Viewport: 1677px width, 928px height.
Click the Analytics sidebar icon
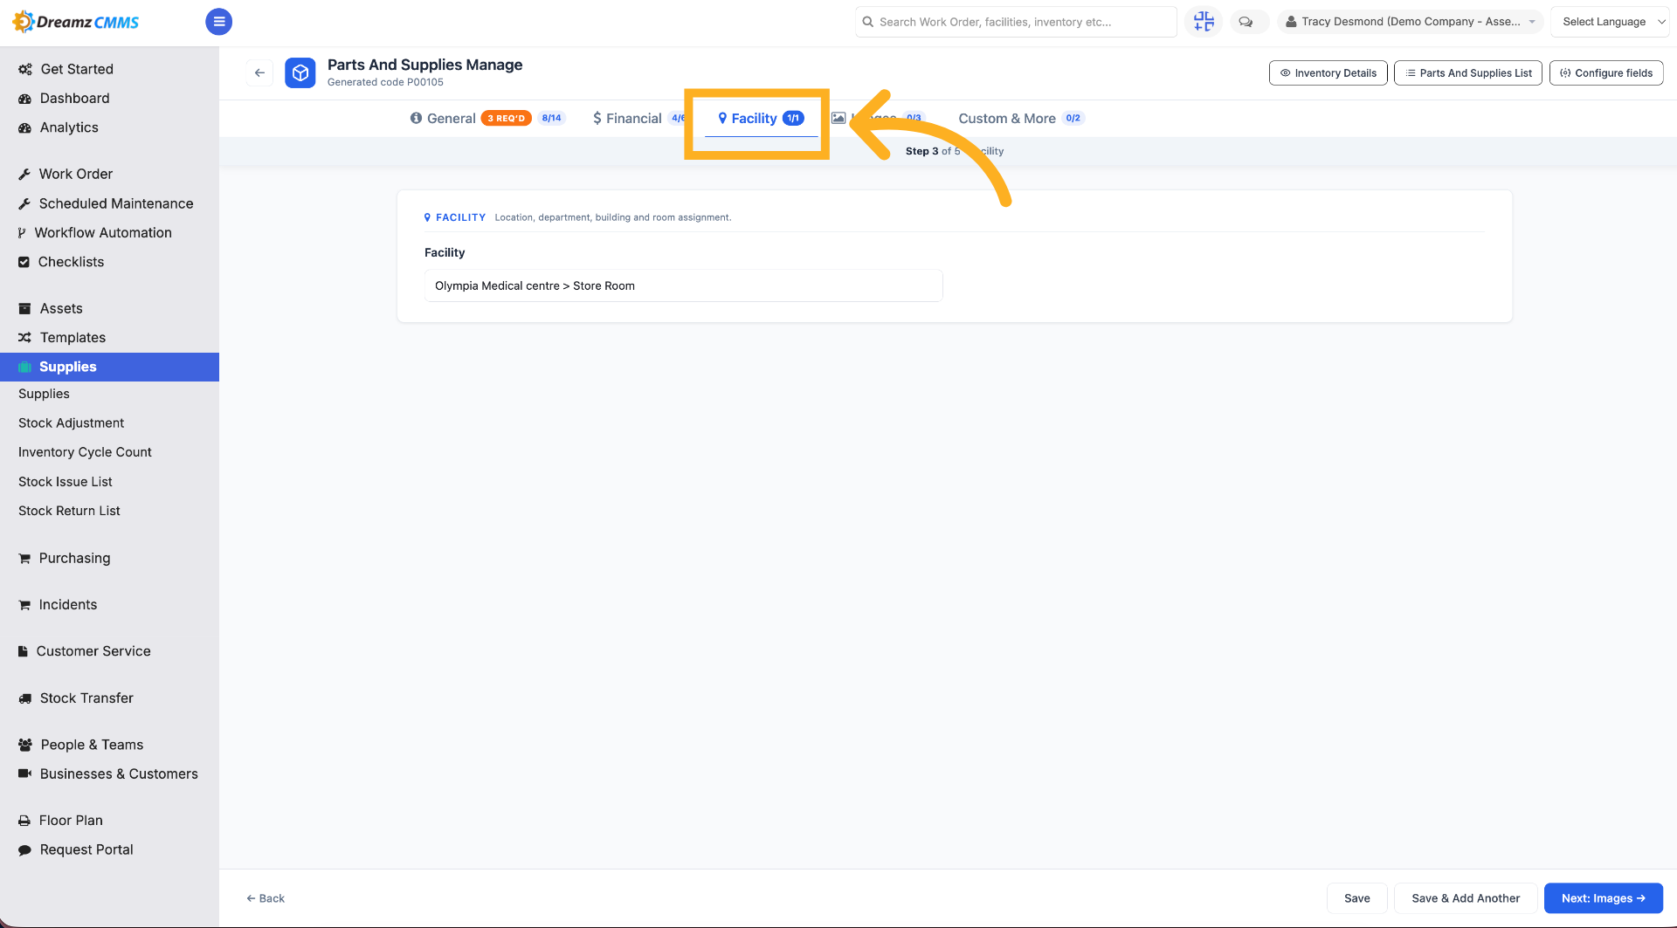pos(25,127)
